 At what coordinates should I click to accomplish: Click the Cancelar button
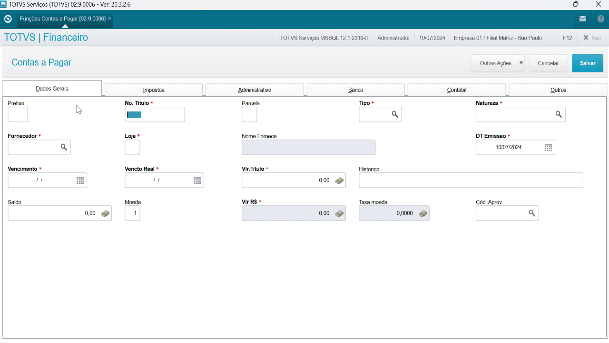(x=548, y=63)
